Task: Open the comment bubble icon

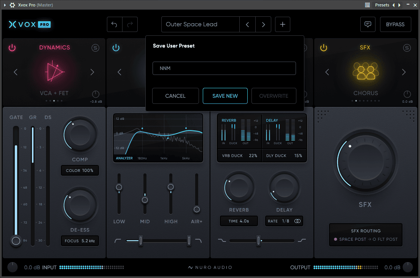Action: [368, 24]
